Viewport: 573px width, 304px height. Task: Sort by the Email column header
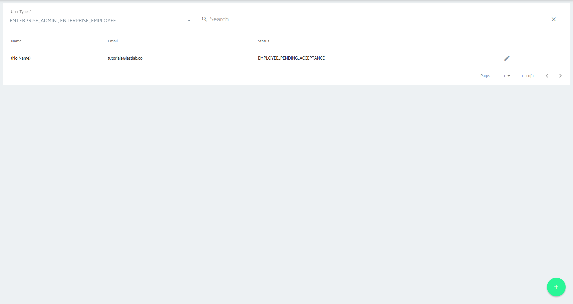pos(113,41)
